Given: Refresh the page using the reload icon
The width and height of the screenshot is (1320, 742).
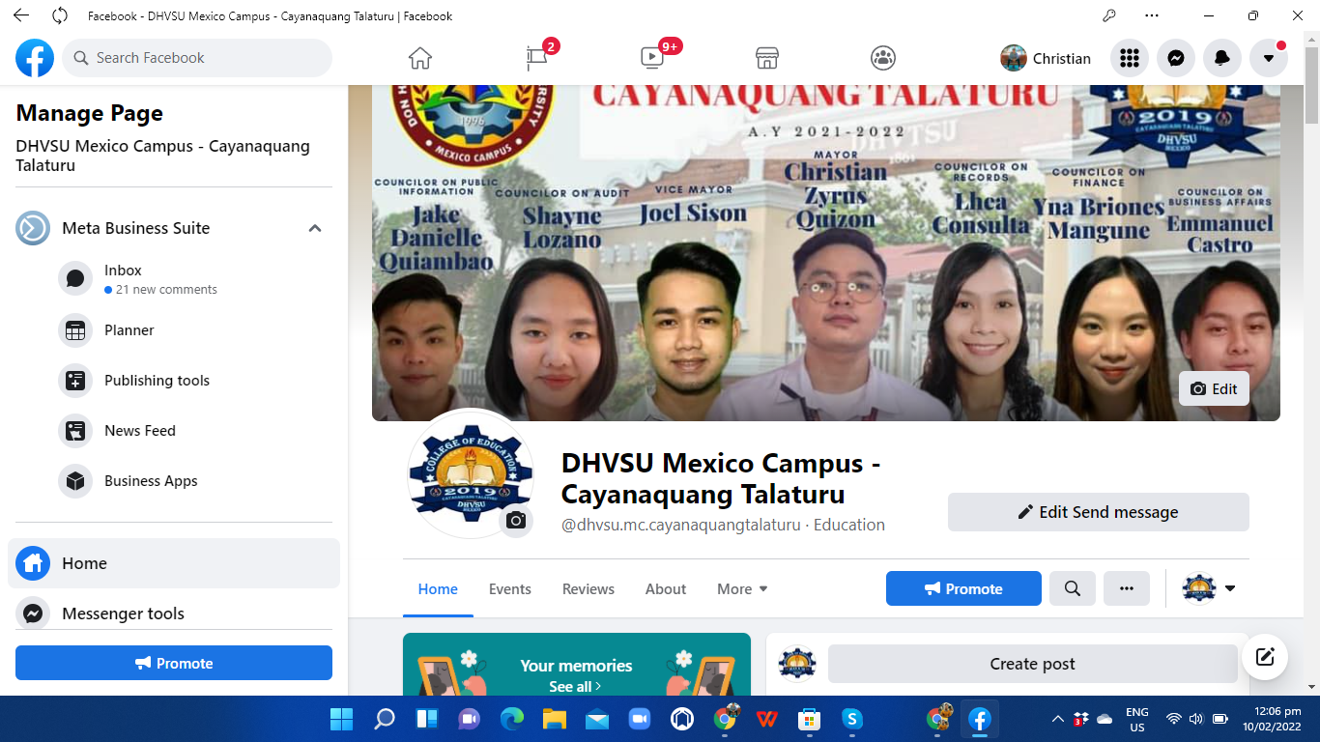Looking at the screenshot, I should (x=60, y=15).
